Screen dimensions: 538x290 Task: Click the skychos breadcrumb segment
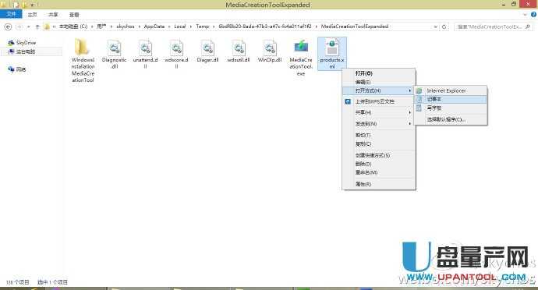point(126,27)
